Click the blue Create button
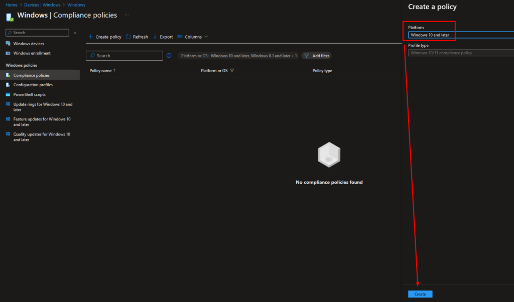This screenshot has height=302, width=514. click(x=420, y=294)
